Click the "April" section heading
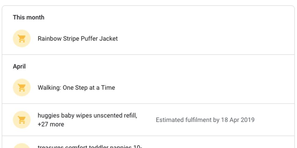 pyautogui.click(x=19, y=67)
